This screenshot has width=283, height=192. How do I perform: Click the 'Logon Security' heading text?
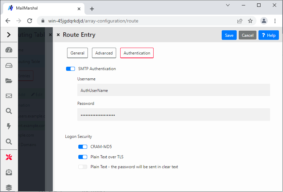79,137
